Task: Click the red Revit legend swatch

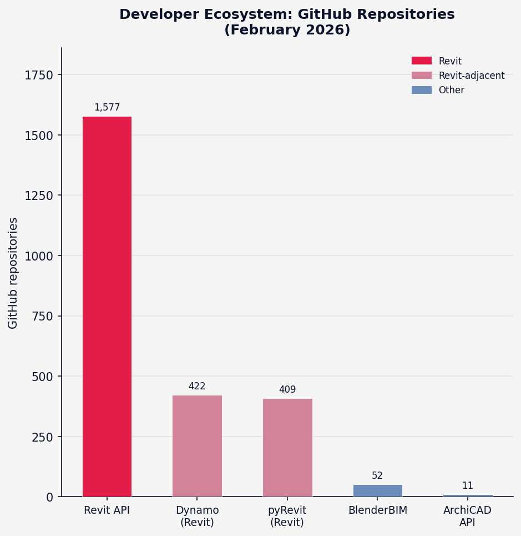Action: click(x=421, y=61)
